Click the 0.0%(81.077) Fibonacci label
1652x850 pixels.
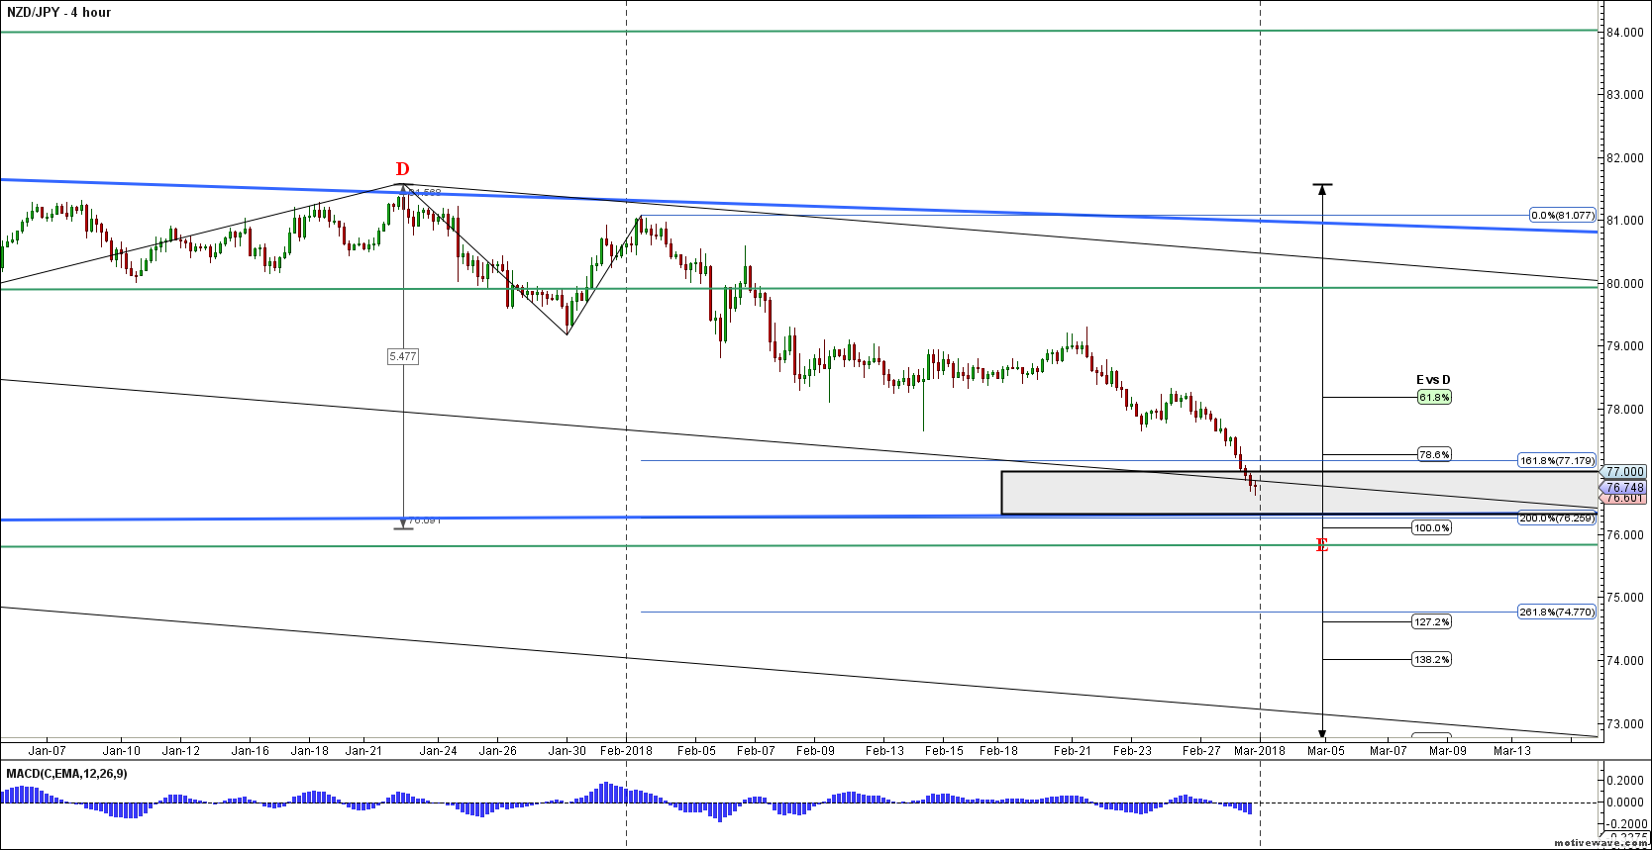click(1562, 215)
